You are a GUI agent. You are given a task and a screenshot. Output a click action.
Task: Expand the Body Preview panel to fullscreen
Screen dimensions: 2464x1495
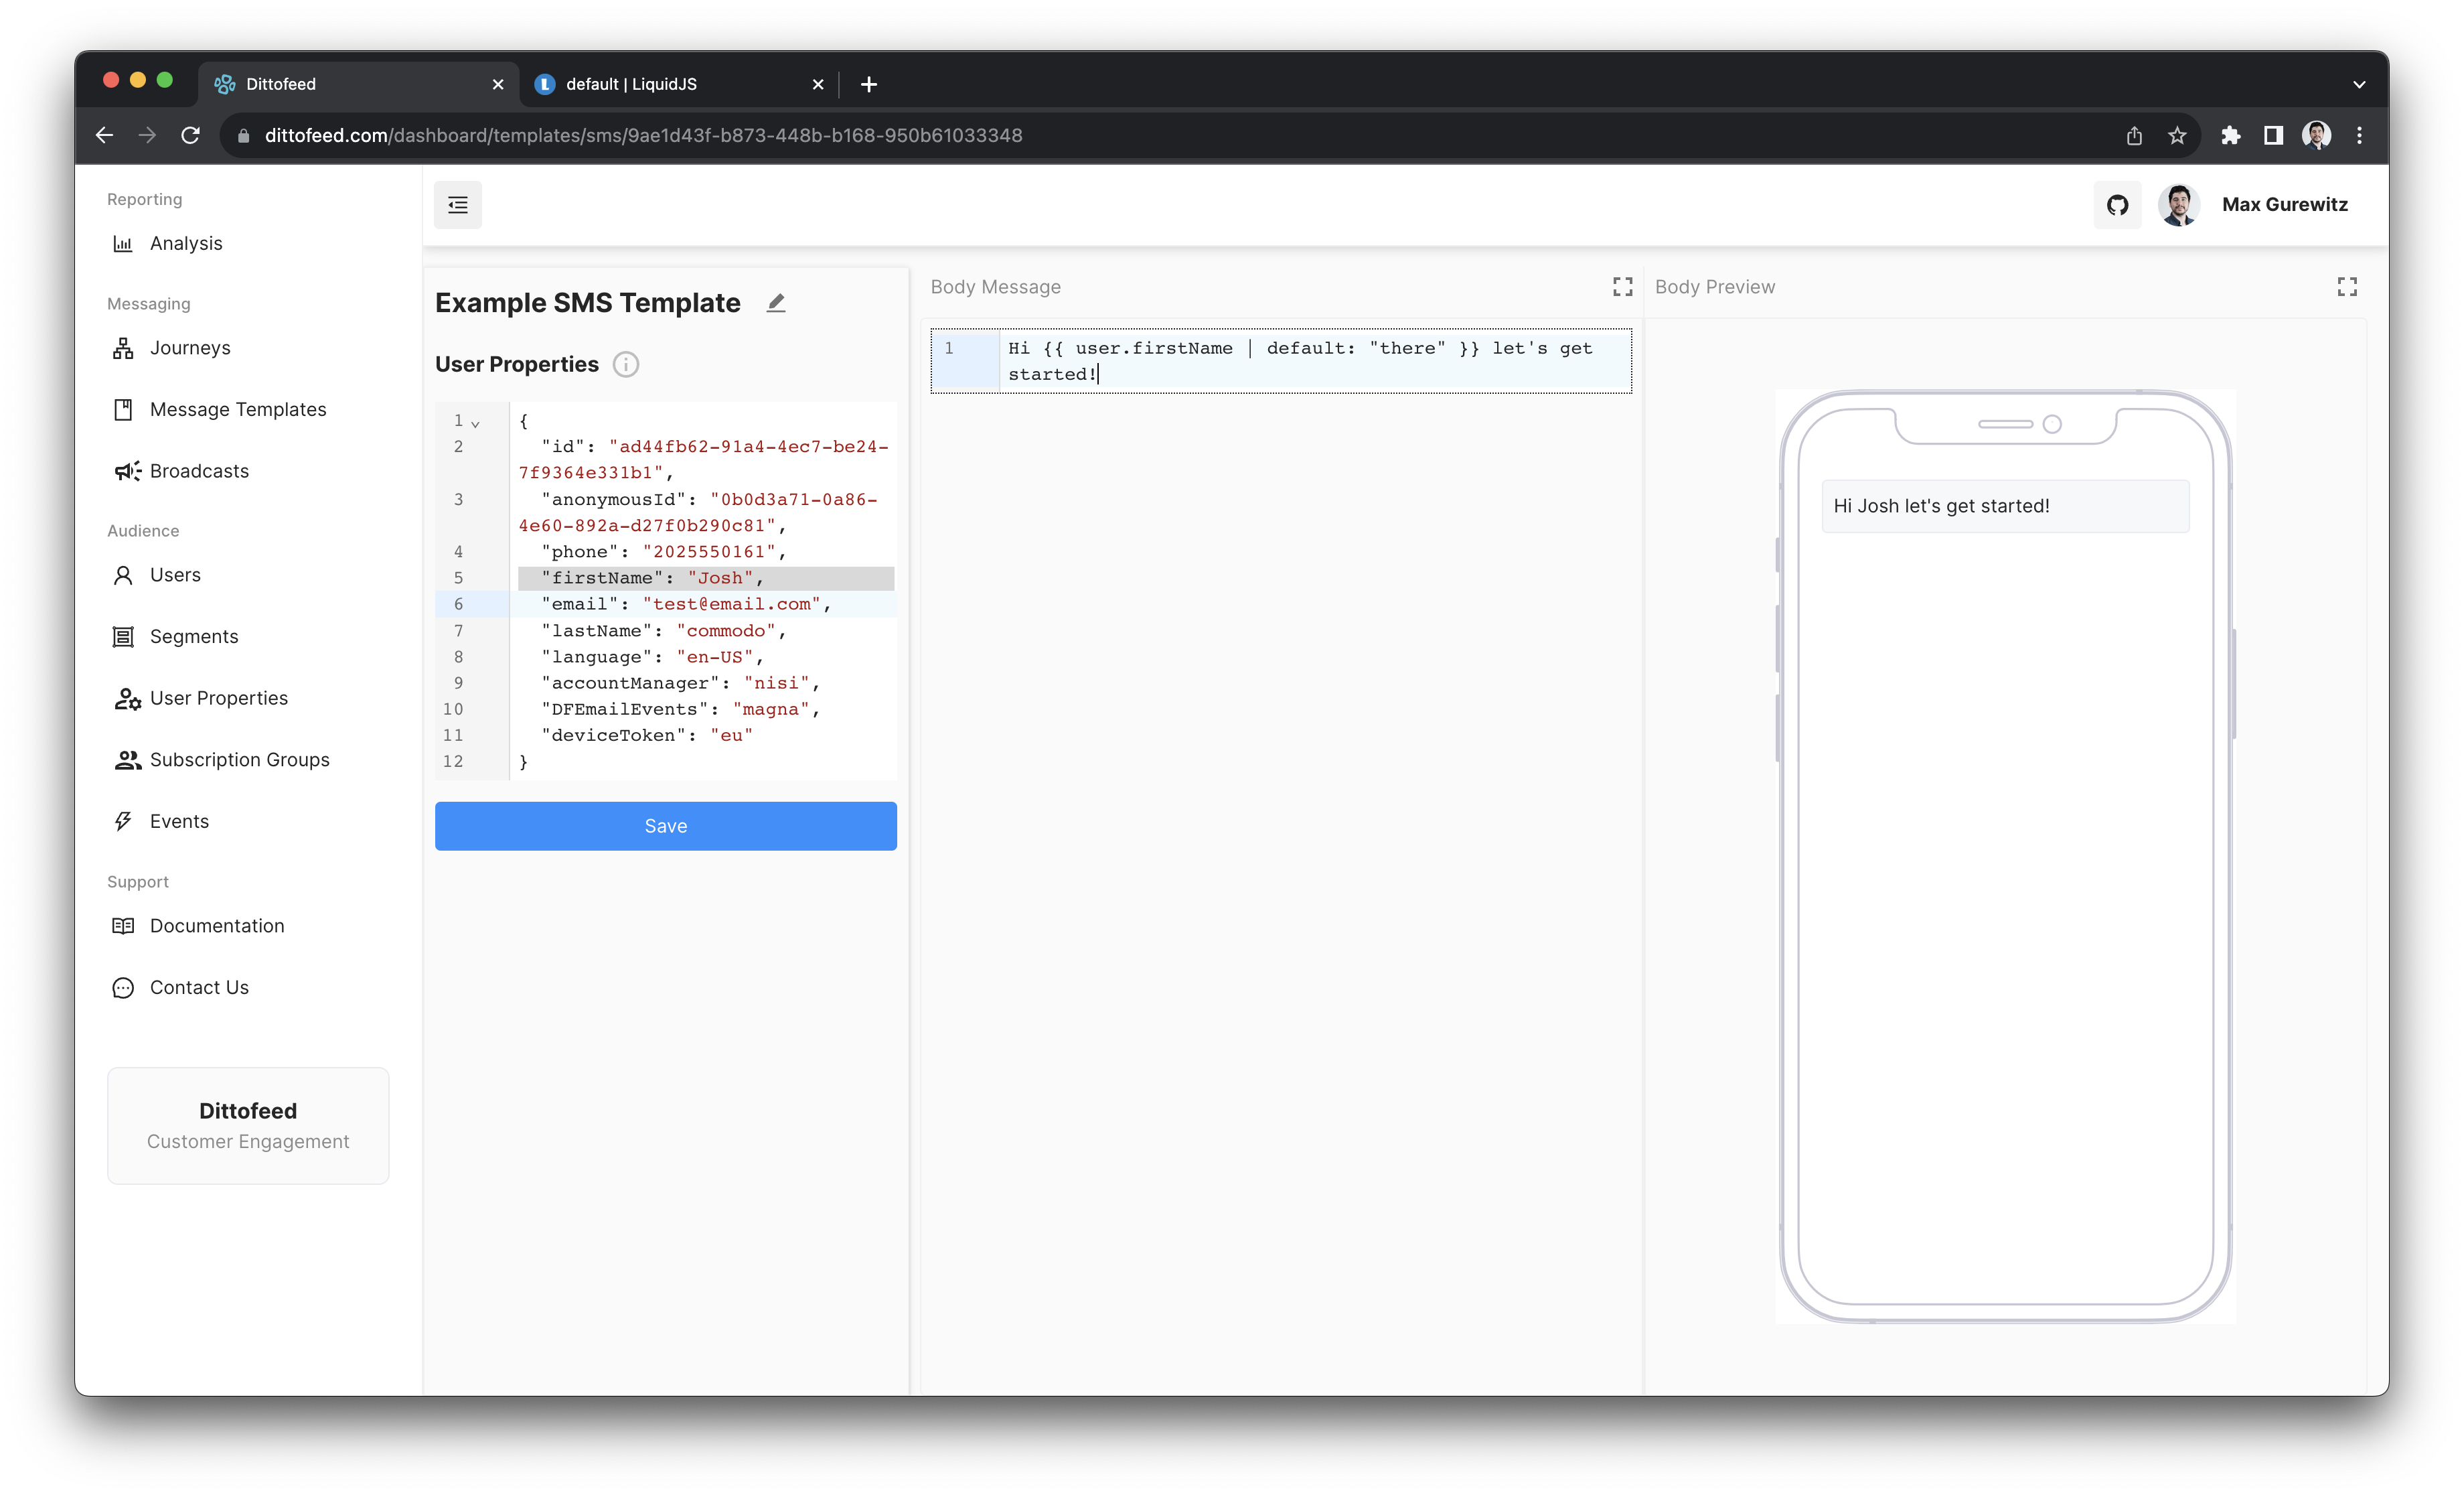[2347, 287]
